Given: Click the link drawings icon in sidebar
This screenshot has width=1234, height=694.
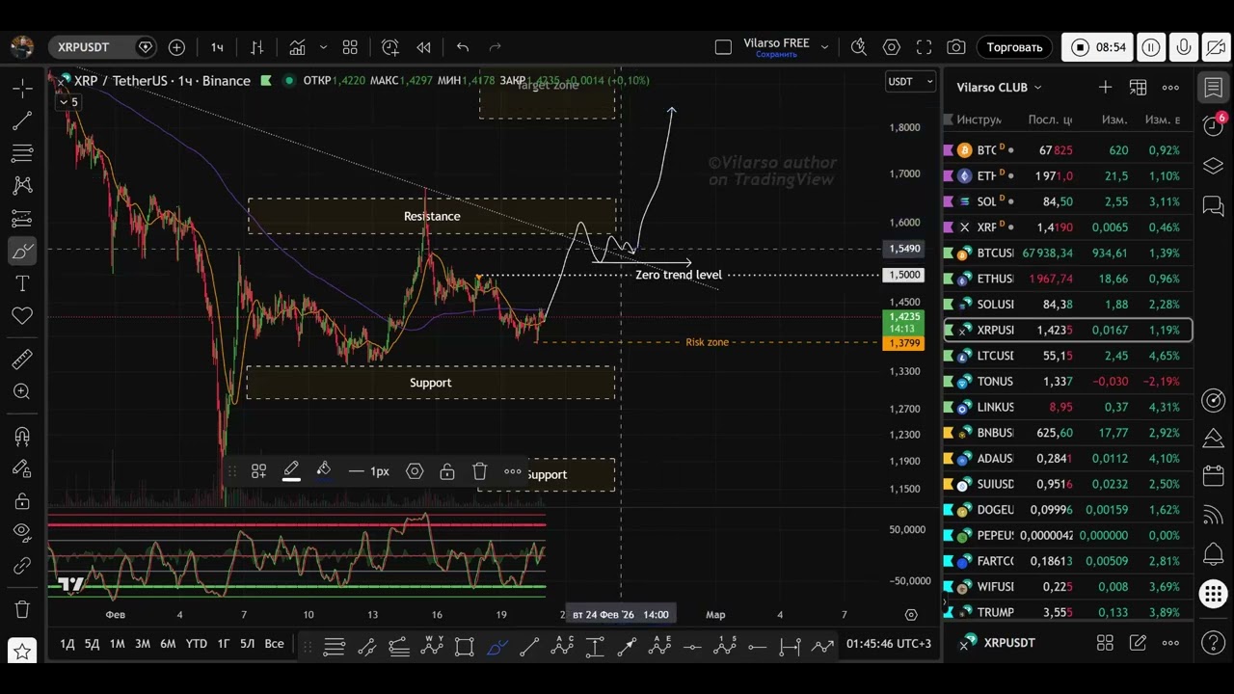Looking at the screenshot, I should click(22, 566).
